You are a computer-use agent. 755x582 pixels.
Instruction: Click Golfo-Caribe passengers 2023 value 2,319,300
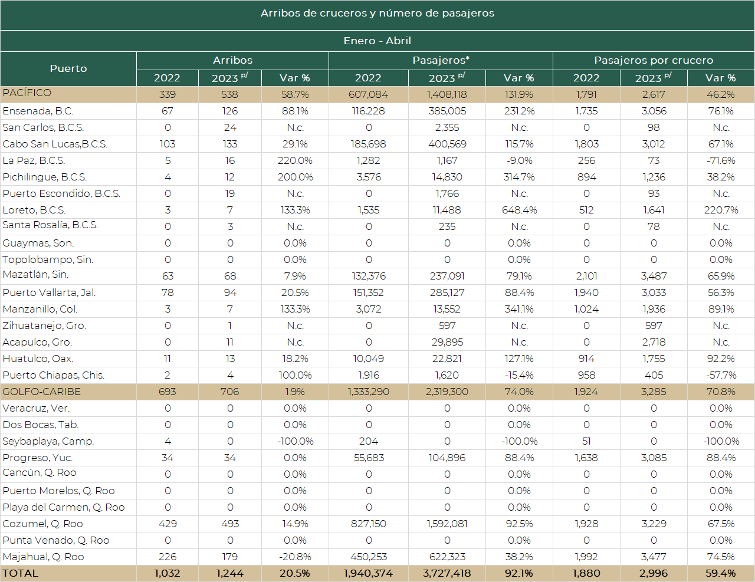(447, 392)
